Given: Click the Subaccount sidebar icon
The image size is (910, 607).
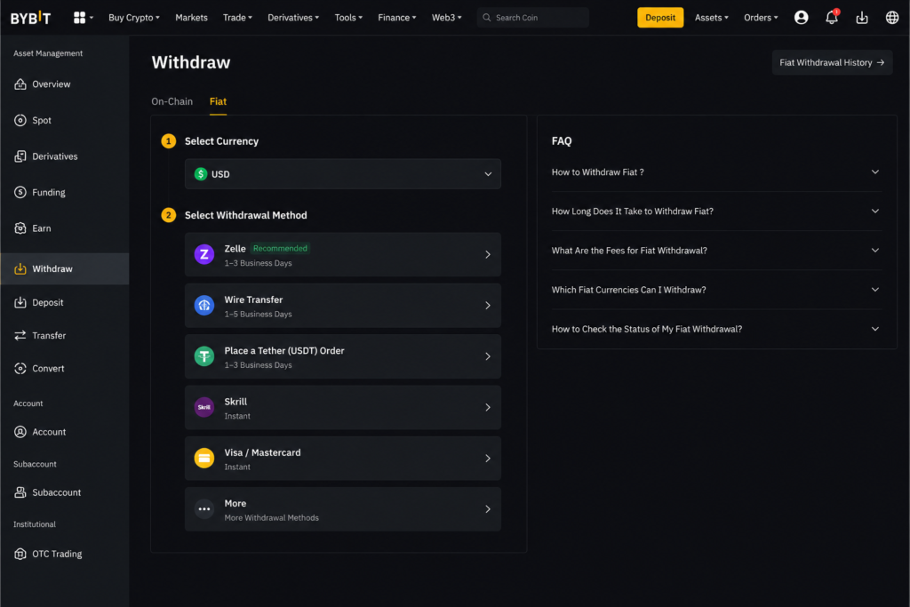Looking at the screenshot, I should point(20,492).
